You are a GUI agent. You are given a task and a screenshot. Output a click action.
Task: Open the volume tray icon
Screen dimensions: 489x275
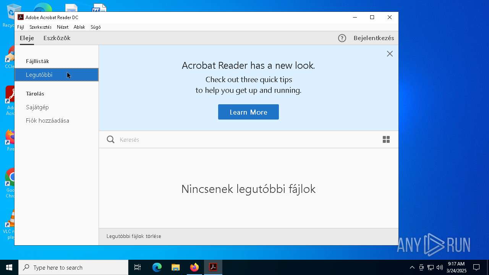coord(440,267)
